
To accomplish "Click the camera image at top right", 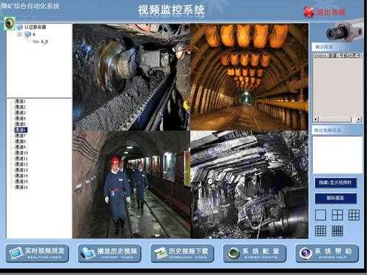I will (345, 30).
